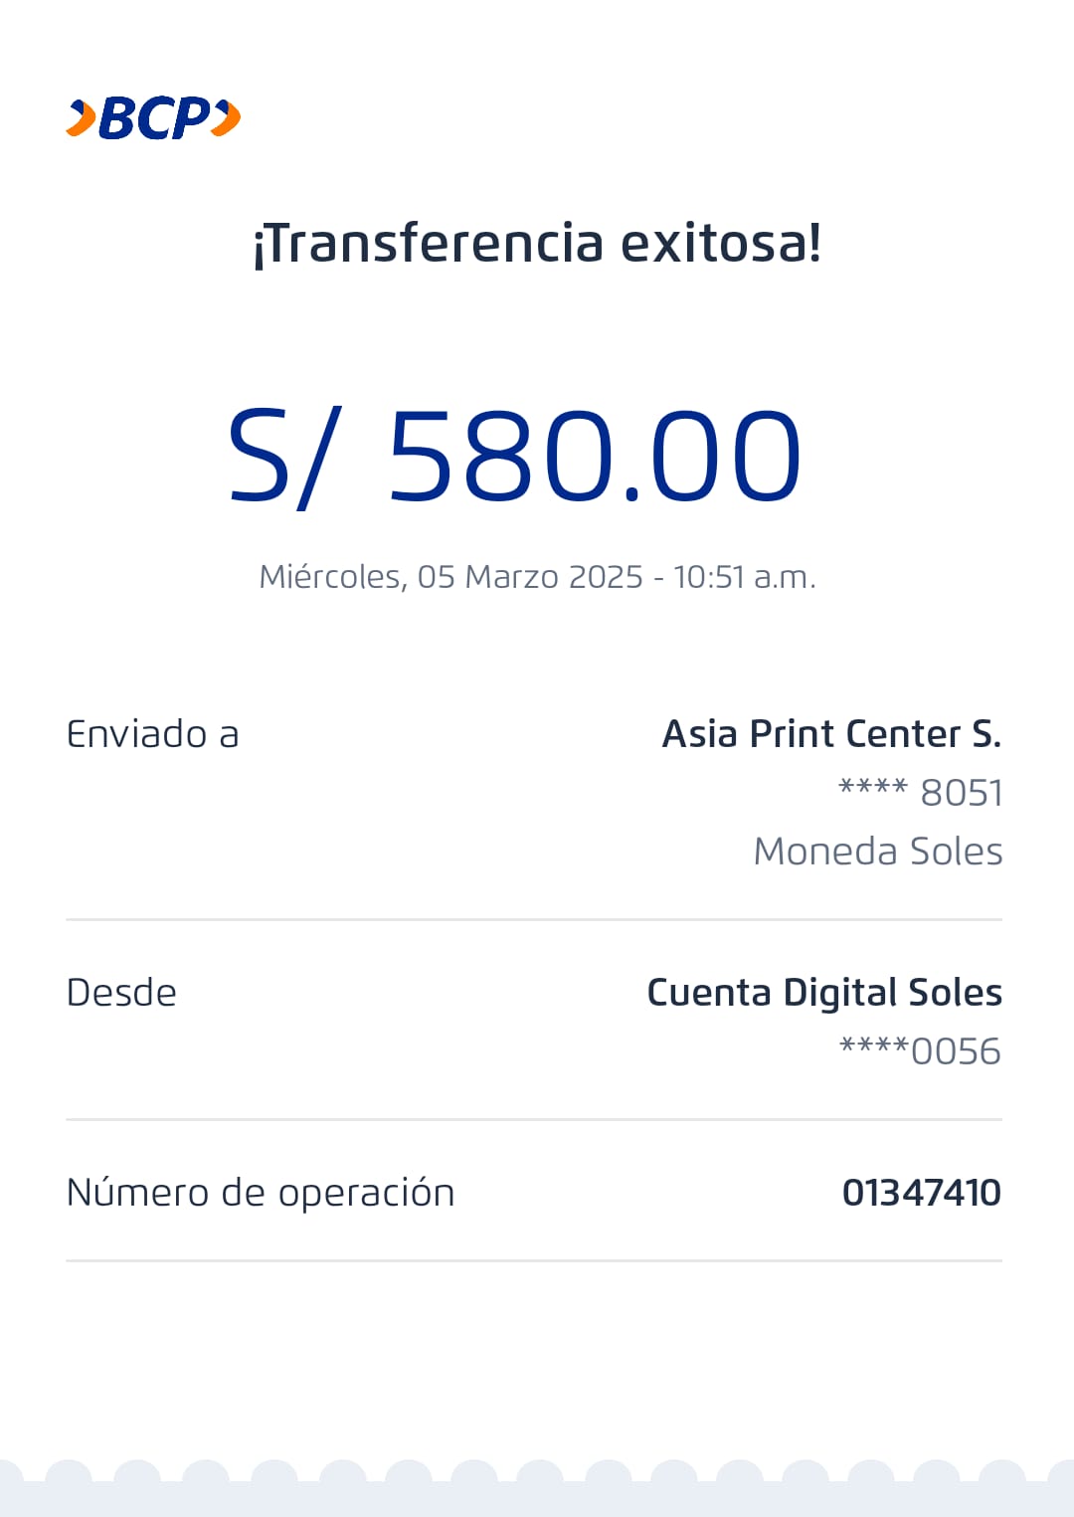Click the date Miércoles, 05 Marzo 2025
The height and width of the screenshot is (1517, 1074).
pos(450,577)
